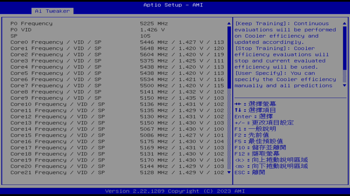The height and width of the screenshot is (196, 350).
Task: Select Core0 Frequency / VID / SP row
Action: pyautogui.click(x=117, y=42)
